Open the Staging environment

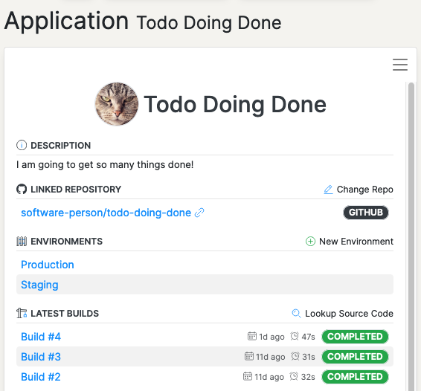[39, 285]
